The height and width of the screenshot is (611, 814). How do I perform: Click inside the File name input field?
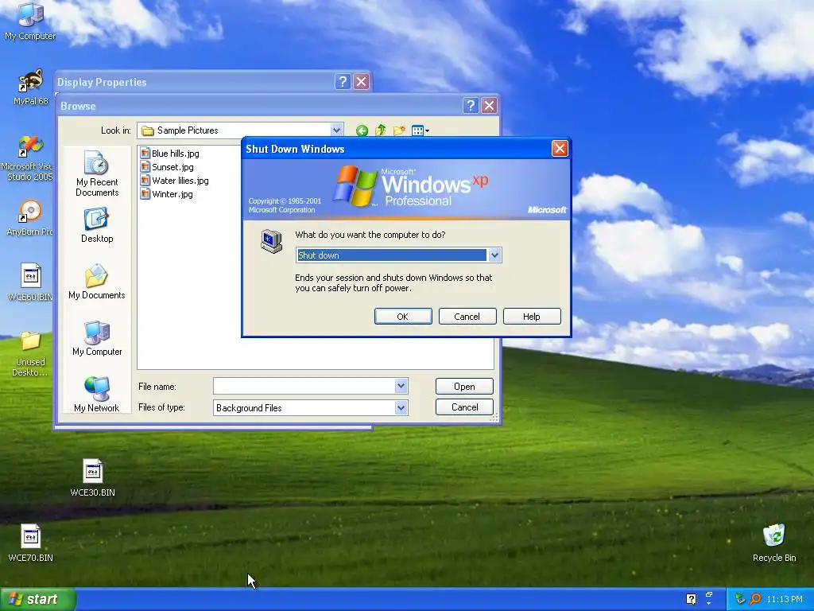(304, 386)
